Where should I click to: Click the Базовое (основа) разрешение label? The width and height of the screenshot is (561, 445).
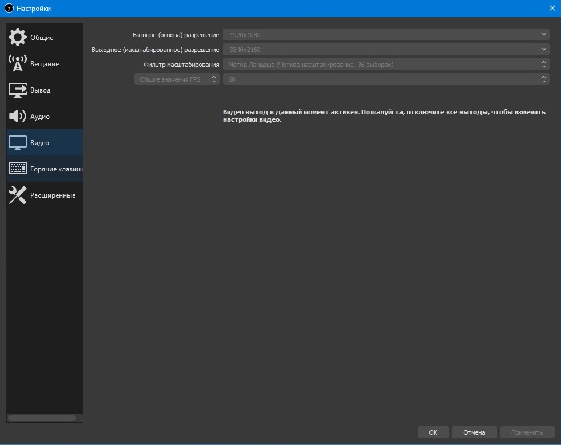click(176, 35)
